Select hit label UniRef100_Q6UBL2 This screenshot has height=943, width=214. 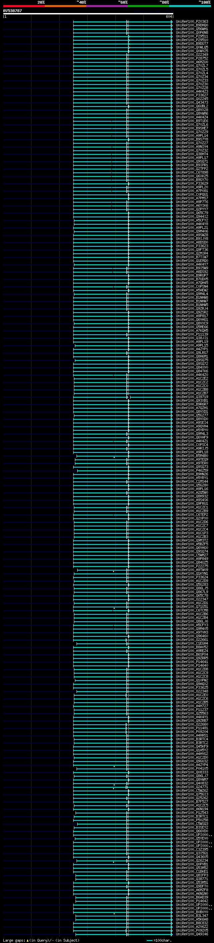point(192,106)
